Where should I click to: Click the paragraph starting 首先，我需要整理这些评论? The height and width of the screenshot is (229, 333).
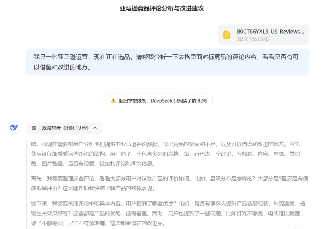[169, 183]
